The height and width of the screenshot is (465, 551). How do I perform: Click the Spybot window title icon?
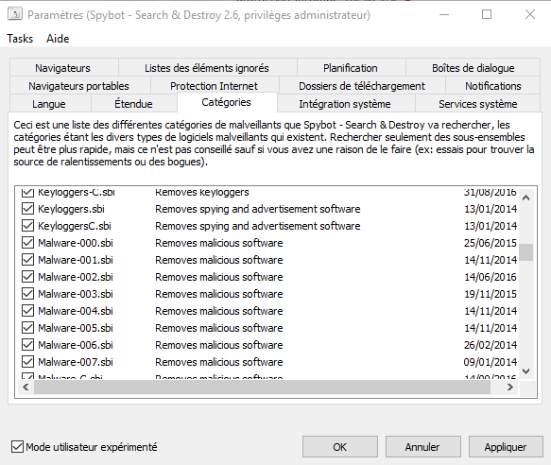pyautogui.click(x=15, y=14)
